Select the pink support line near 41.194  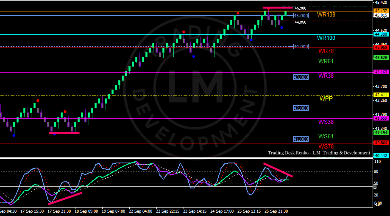tap(64, 133)
